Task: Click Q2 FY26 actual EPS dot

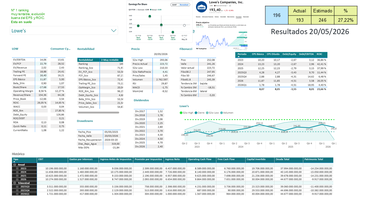Action: 150,16
